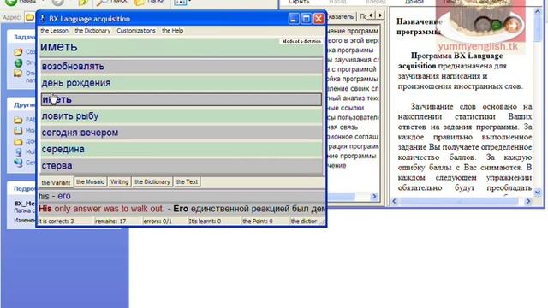Click the address bar folder icon
This screenshot has width=548, height=308.
[30, 17]
